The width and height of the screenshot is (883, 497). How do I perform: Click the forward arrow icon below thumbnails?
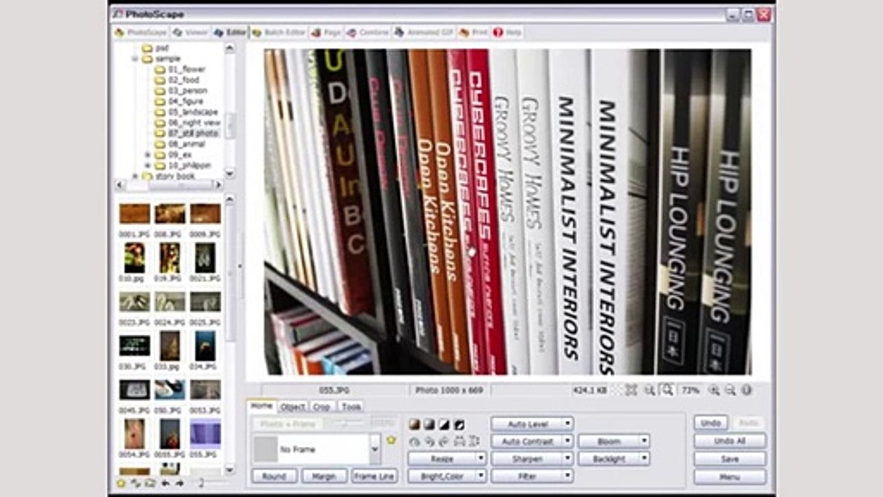[179, 483]
